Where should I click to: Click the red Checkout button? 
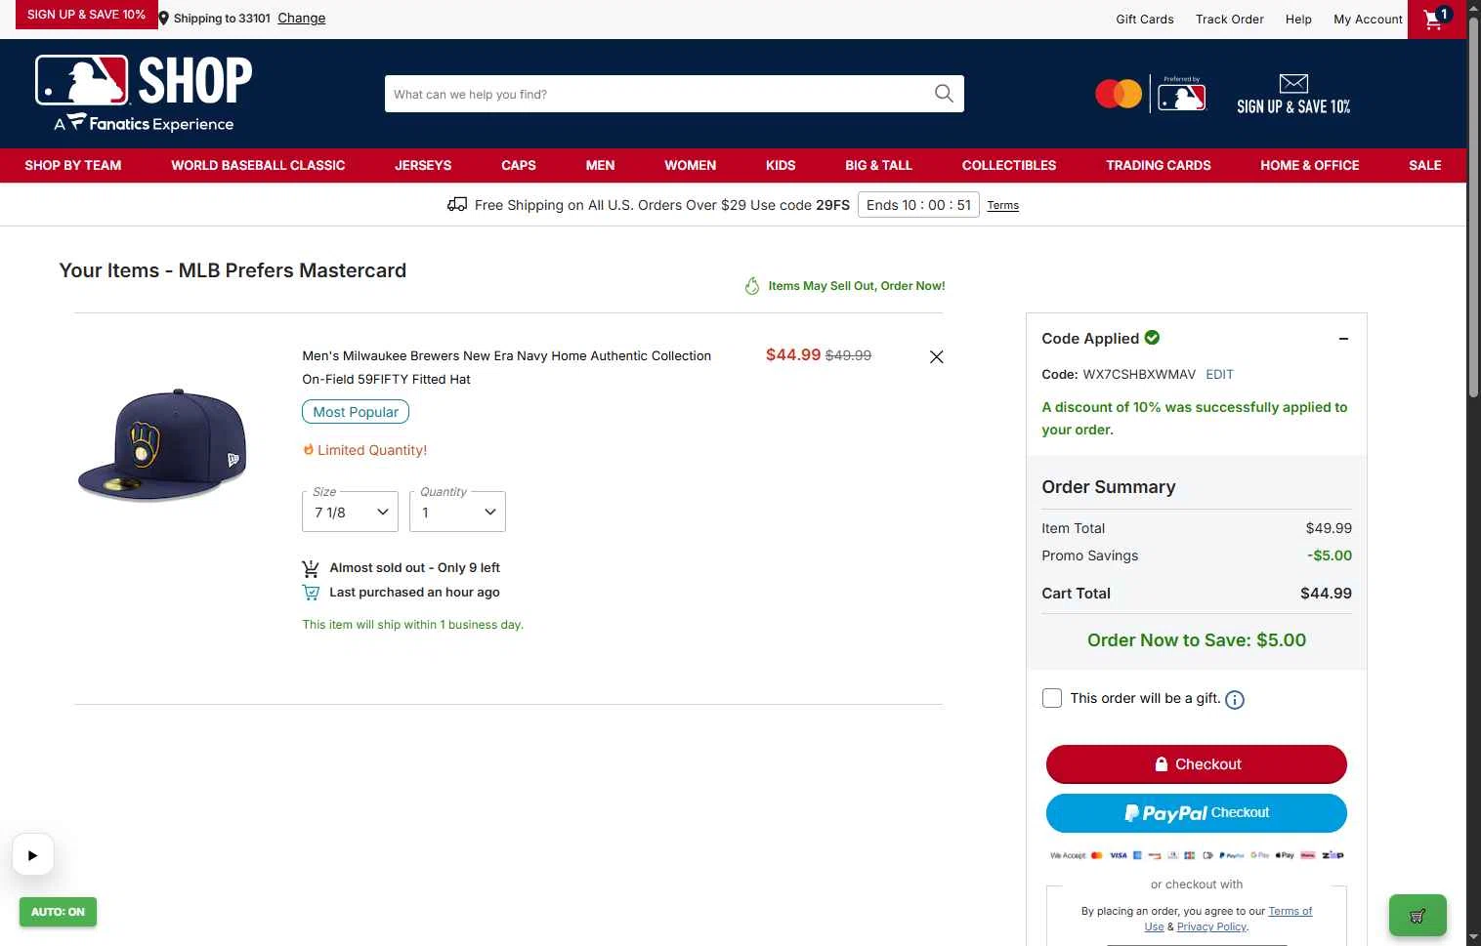click(x=1197, y=764)
